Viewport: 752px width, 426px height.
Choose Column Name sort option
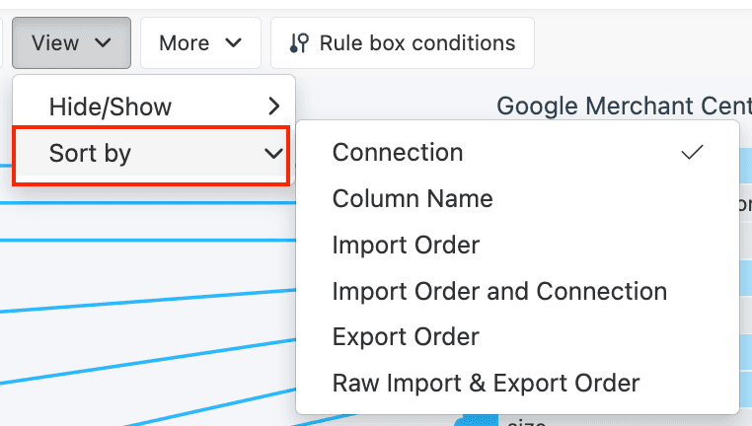click(413, 199)
